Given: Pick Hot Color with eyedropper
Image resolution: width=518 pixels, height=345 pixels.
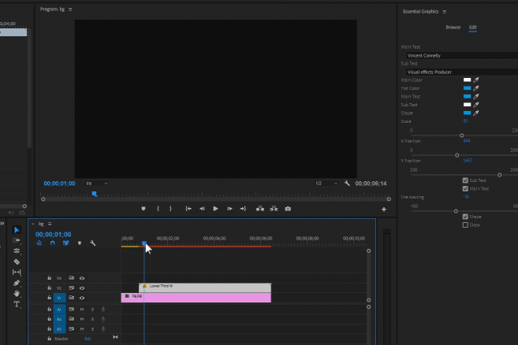Looking at the screenshot, I should (476, 88).
